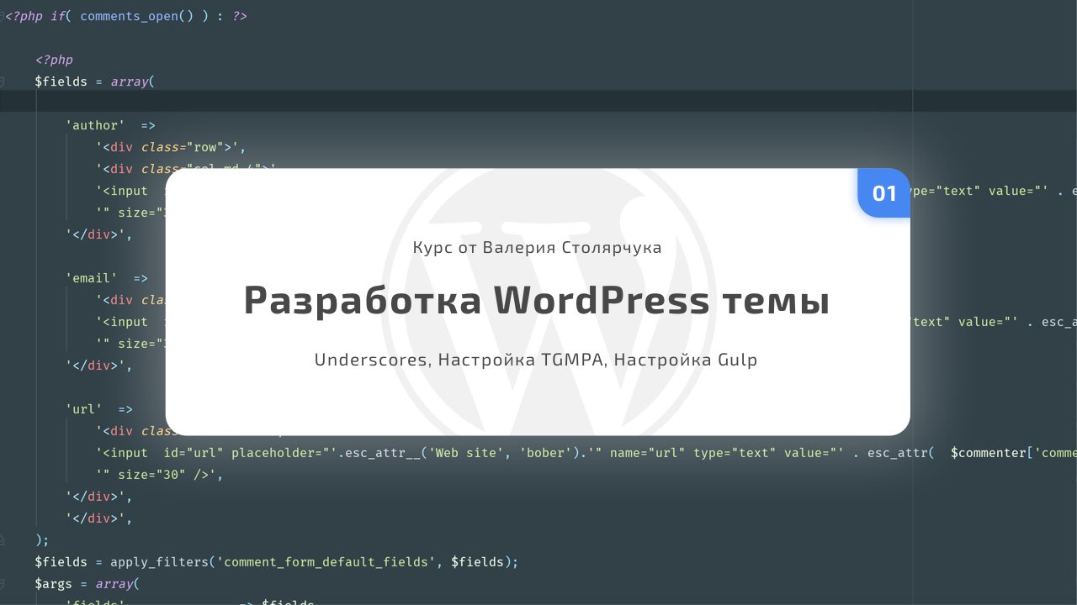Collapse the 'url' field definition block

point(5,409)
